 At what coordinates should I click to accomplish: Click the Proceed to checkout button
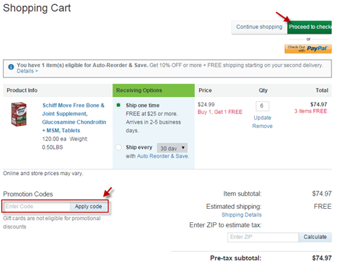pos(310,27)
